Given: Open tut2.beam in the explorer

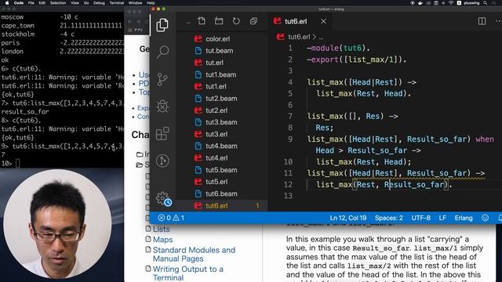Looking at the screenshot, I should (221, 98).
